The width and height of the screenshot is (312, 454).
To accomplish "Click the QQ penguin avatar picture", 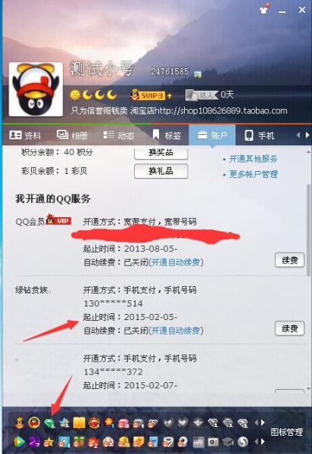I will pos(36,89).
